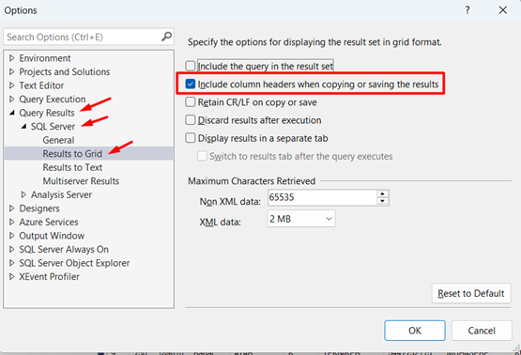The width and height of the screenshot is (521, 355).
Task: Collapse the Query Results node arrow
Action: click(12, 113)
